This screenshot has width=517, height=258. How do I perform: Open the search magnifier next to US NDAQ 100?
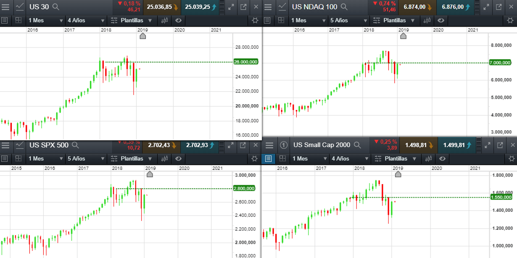pyautogui.click(x=344, y=7)
